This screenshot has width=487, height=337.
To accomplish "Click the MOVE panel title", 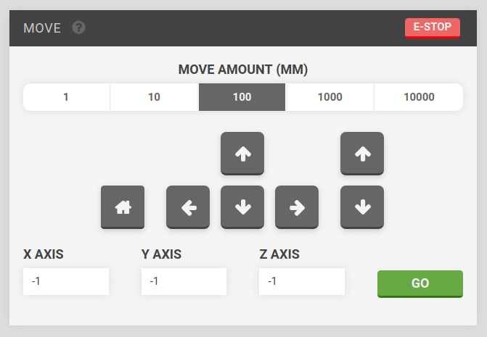I will [42, 28].
